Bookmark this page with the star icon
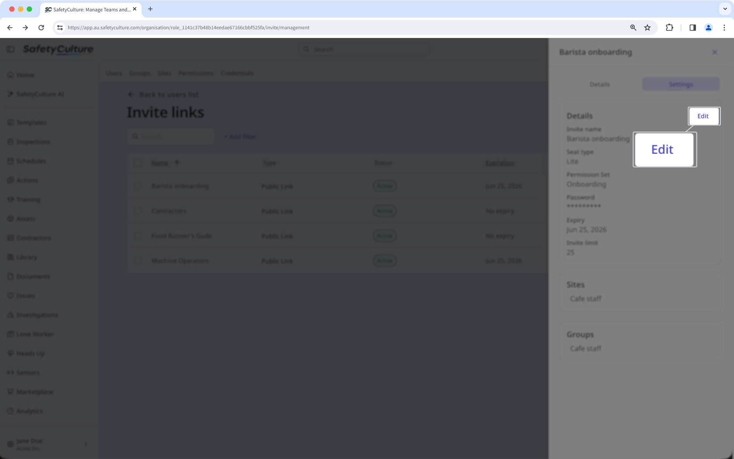Screen dimensions: 734x459 (647, 28)
